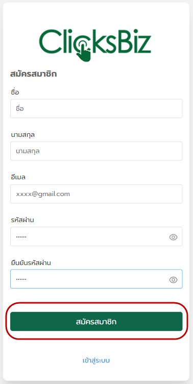Click the สมัครสมาชิก heading text
The width and height of the screenshot is (193, 384).
[x=34, y=74]
